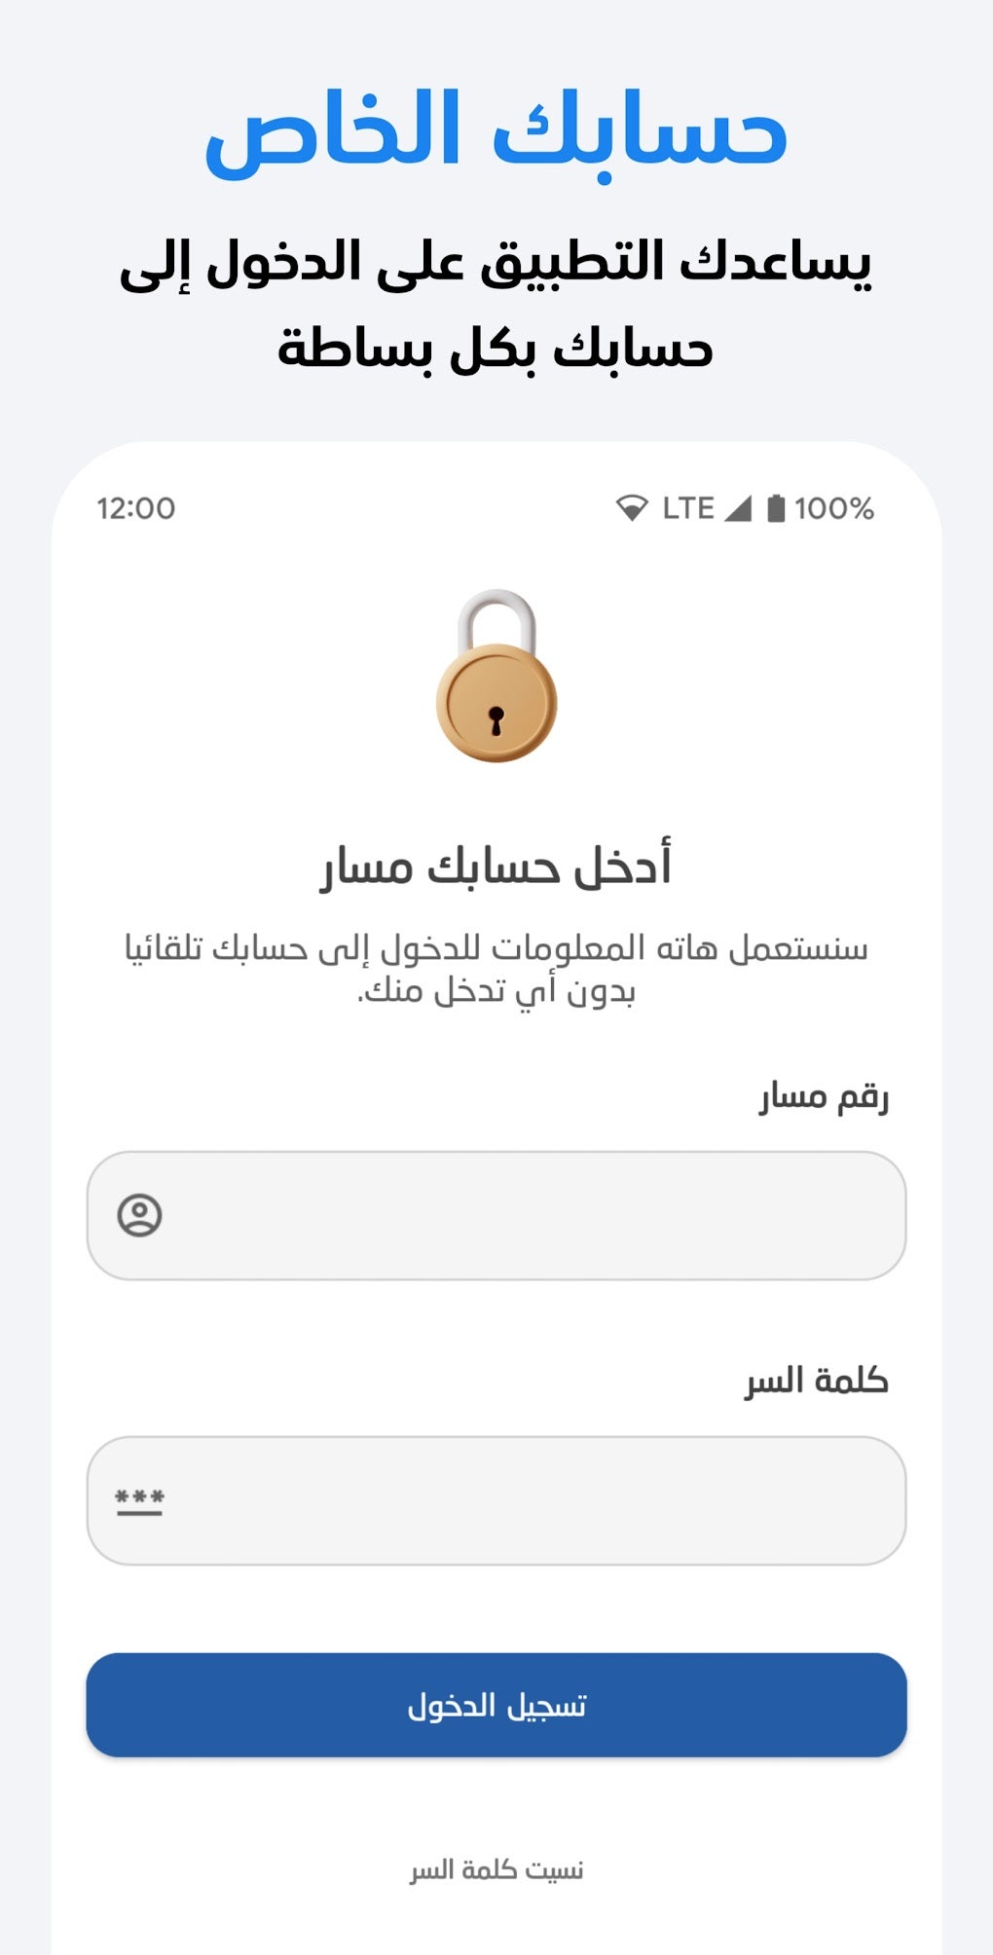Screen dimensions: 993x1955
Task: Click the 12:00 clock in status bar
Action: click(136, 508)
